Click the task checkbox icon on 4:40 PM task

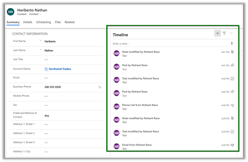point(232,78)
